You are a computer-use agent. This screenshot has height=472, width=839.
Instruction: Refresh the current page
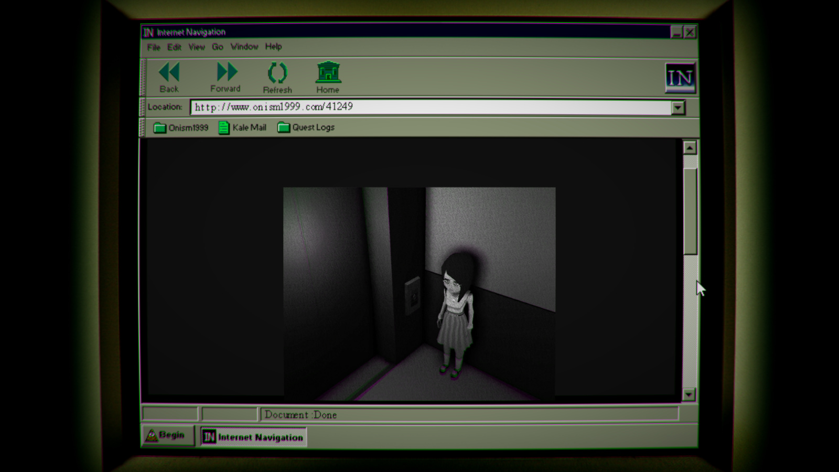(x=277, y=73)
